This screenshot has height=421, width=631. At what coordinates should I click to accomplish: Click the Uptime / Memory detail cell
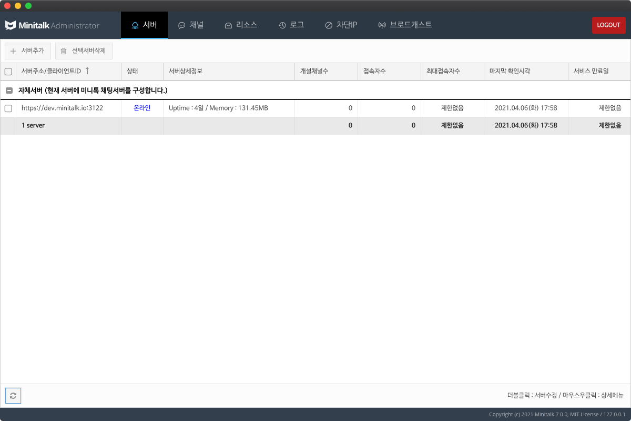(x=229, y=108)
